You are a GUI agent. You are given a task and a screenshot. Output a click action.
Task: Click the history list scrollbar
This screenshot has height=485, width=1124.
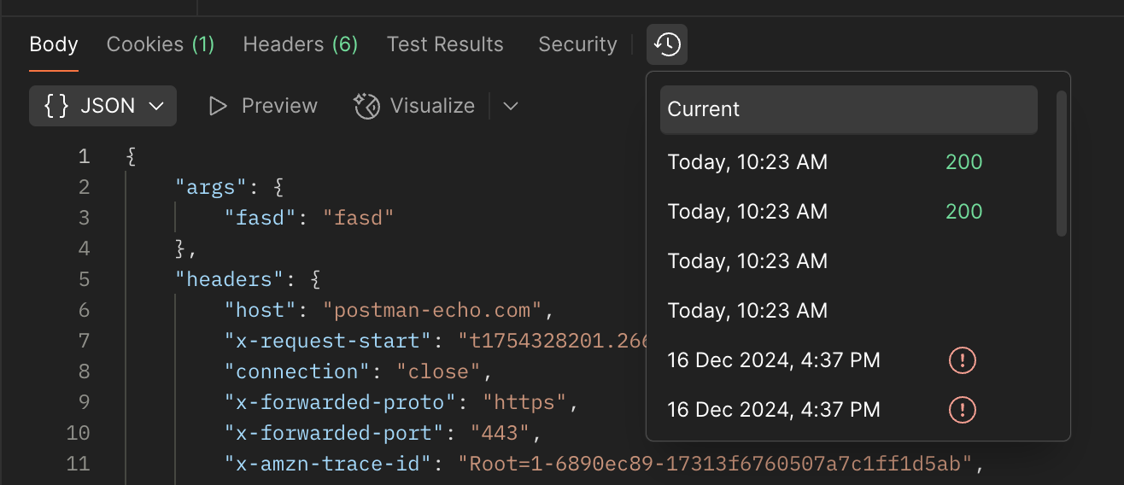(x=1062, y=162)
